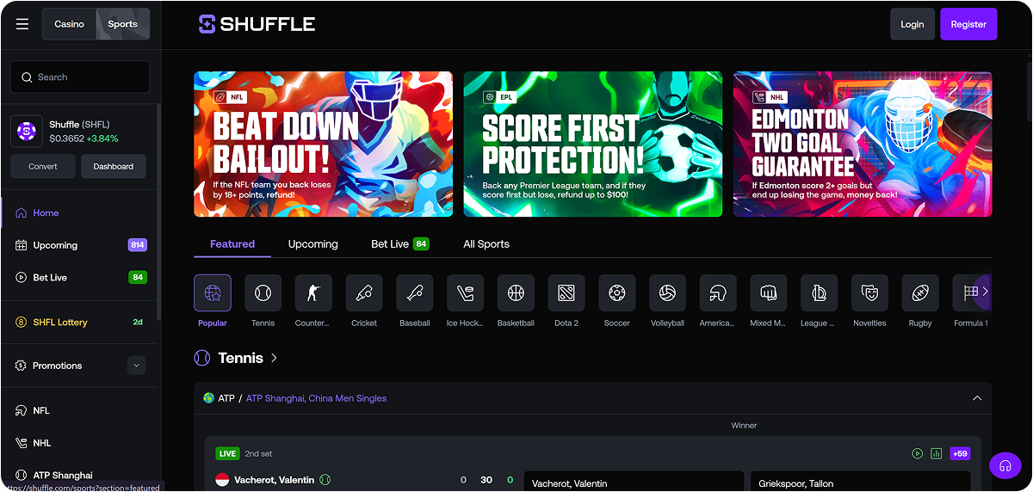The width and height of the screenshot is (1033, 492).
Task: Collapse the ATP Shanghai section
Action: 977,398
